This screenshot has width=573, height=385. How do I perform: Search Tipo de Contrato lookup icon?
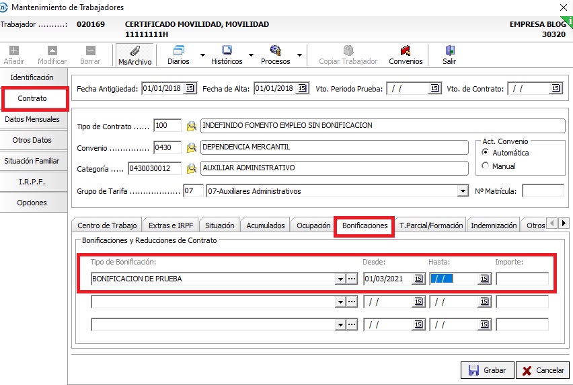coord(192,126)
